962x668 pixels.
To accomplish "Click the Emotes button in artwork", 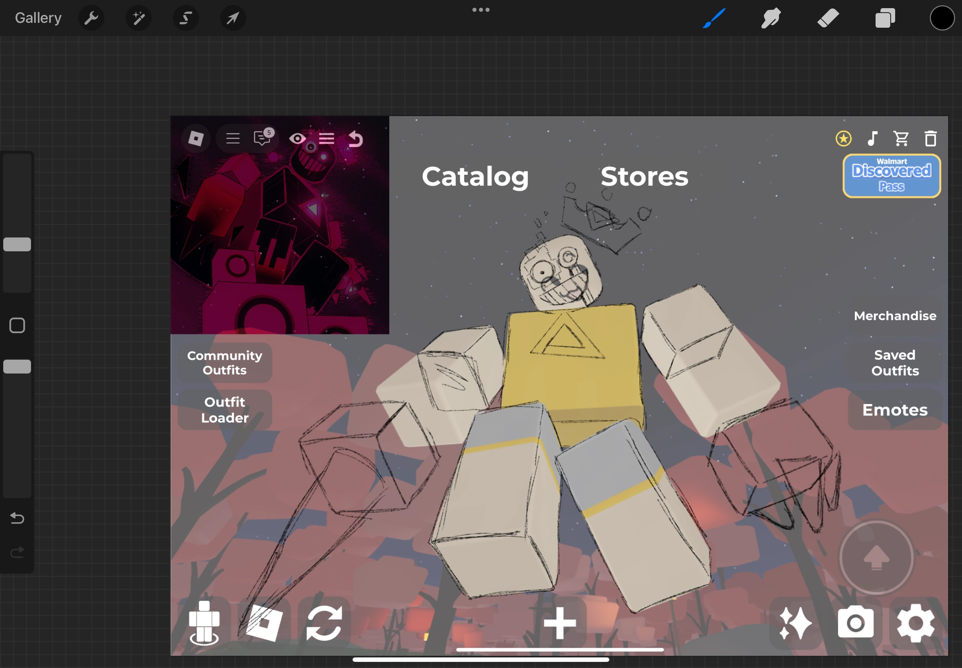I will tap(895, 410).
